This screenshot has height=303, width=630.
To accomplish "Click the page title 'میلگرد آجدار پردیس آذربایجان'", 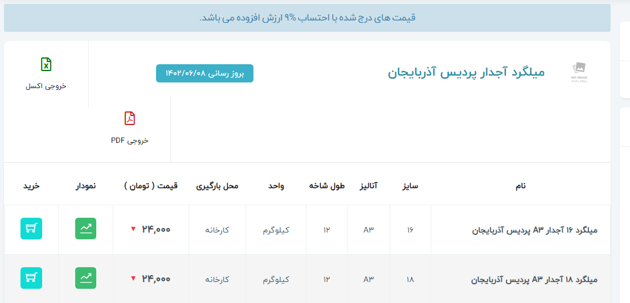I will [466, 73].
